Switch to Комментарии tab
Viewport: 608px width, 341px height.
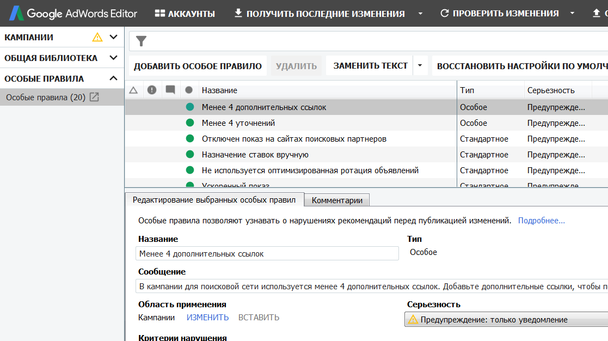337,200
